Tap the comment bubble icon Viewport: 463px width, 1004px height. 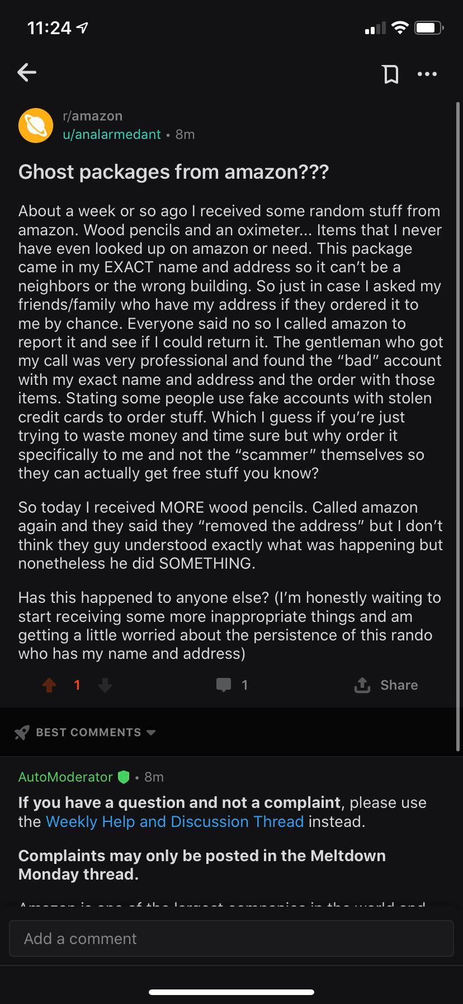pos(224,685)
